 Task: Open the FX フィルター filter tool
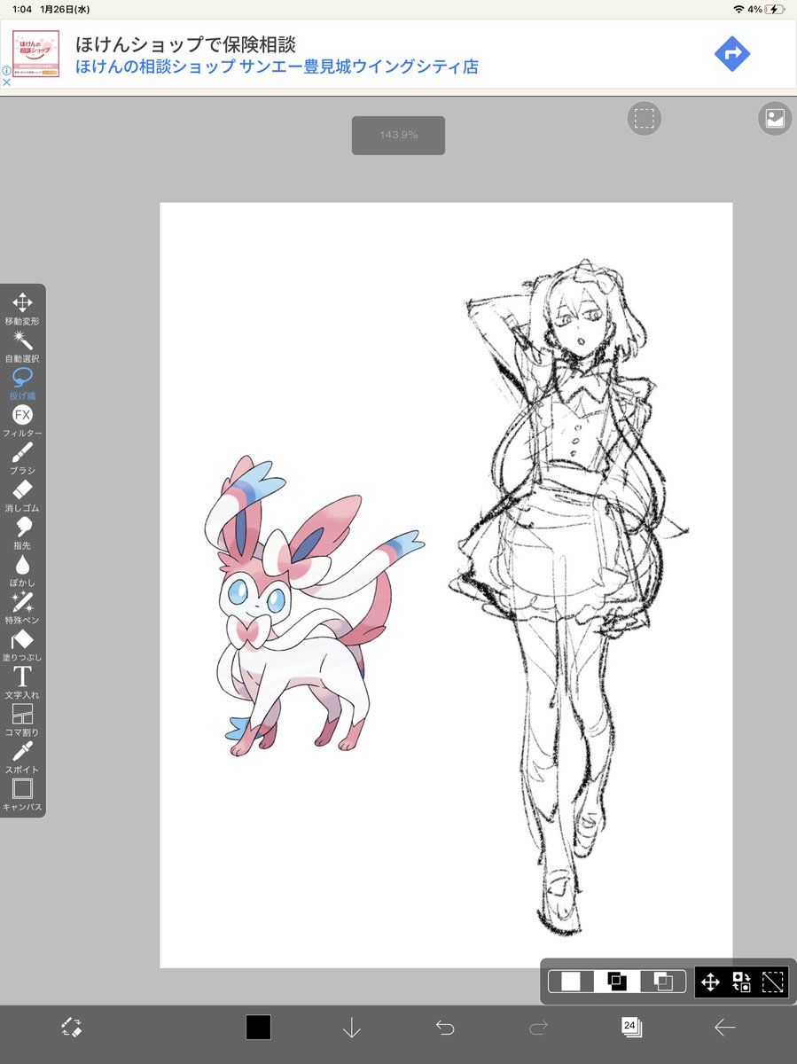pyautogui.click(x=22, y=420)
